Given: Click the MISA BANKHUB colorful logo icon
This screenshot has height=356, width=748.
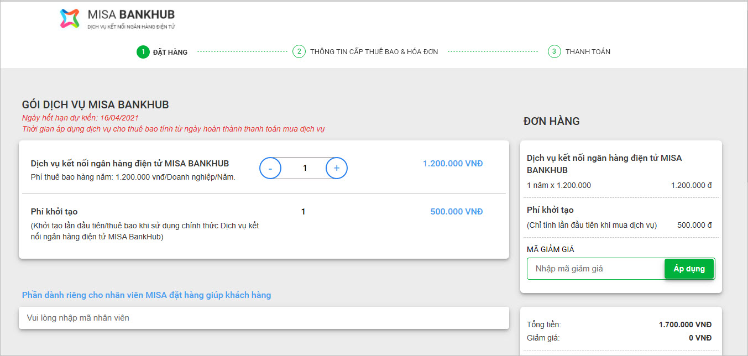Looking at the screenshot, I should click(x=70, y=18).
